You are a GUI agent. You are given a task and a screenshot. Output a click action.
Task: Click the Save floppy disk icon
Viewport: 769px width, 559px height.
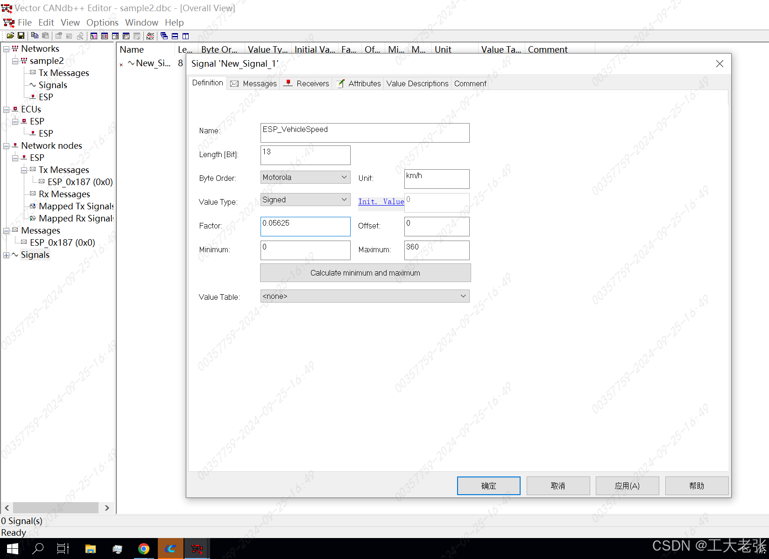[x=21, y=36]
